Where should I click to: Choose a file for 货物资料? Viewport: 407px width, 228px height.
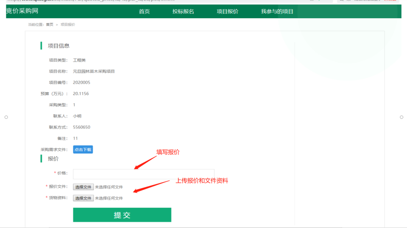click(x=83, y=198)
